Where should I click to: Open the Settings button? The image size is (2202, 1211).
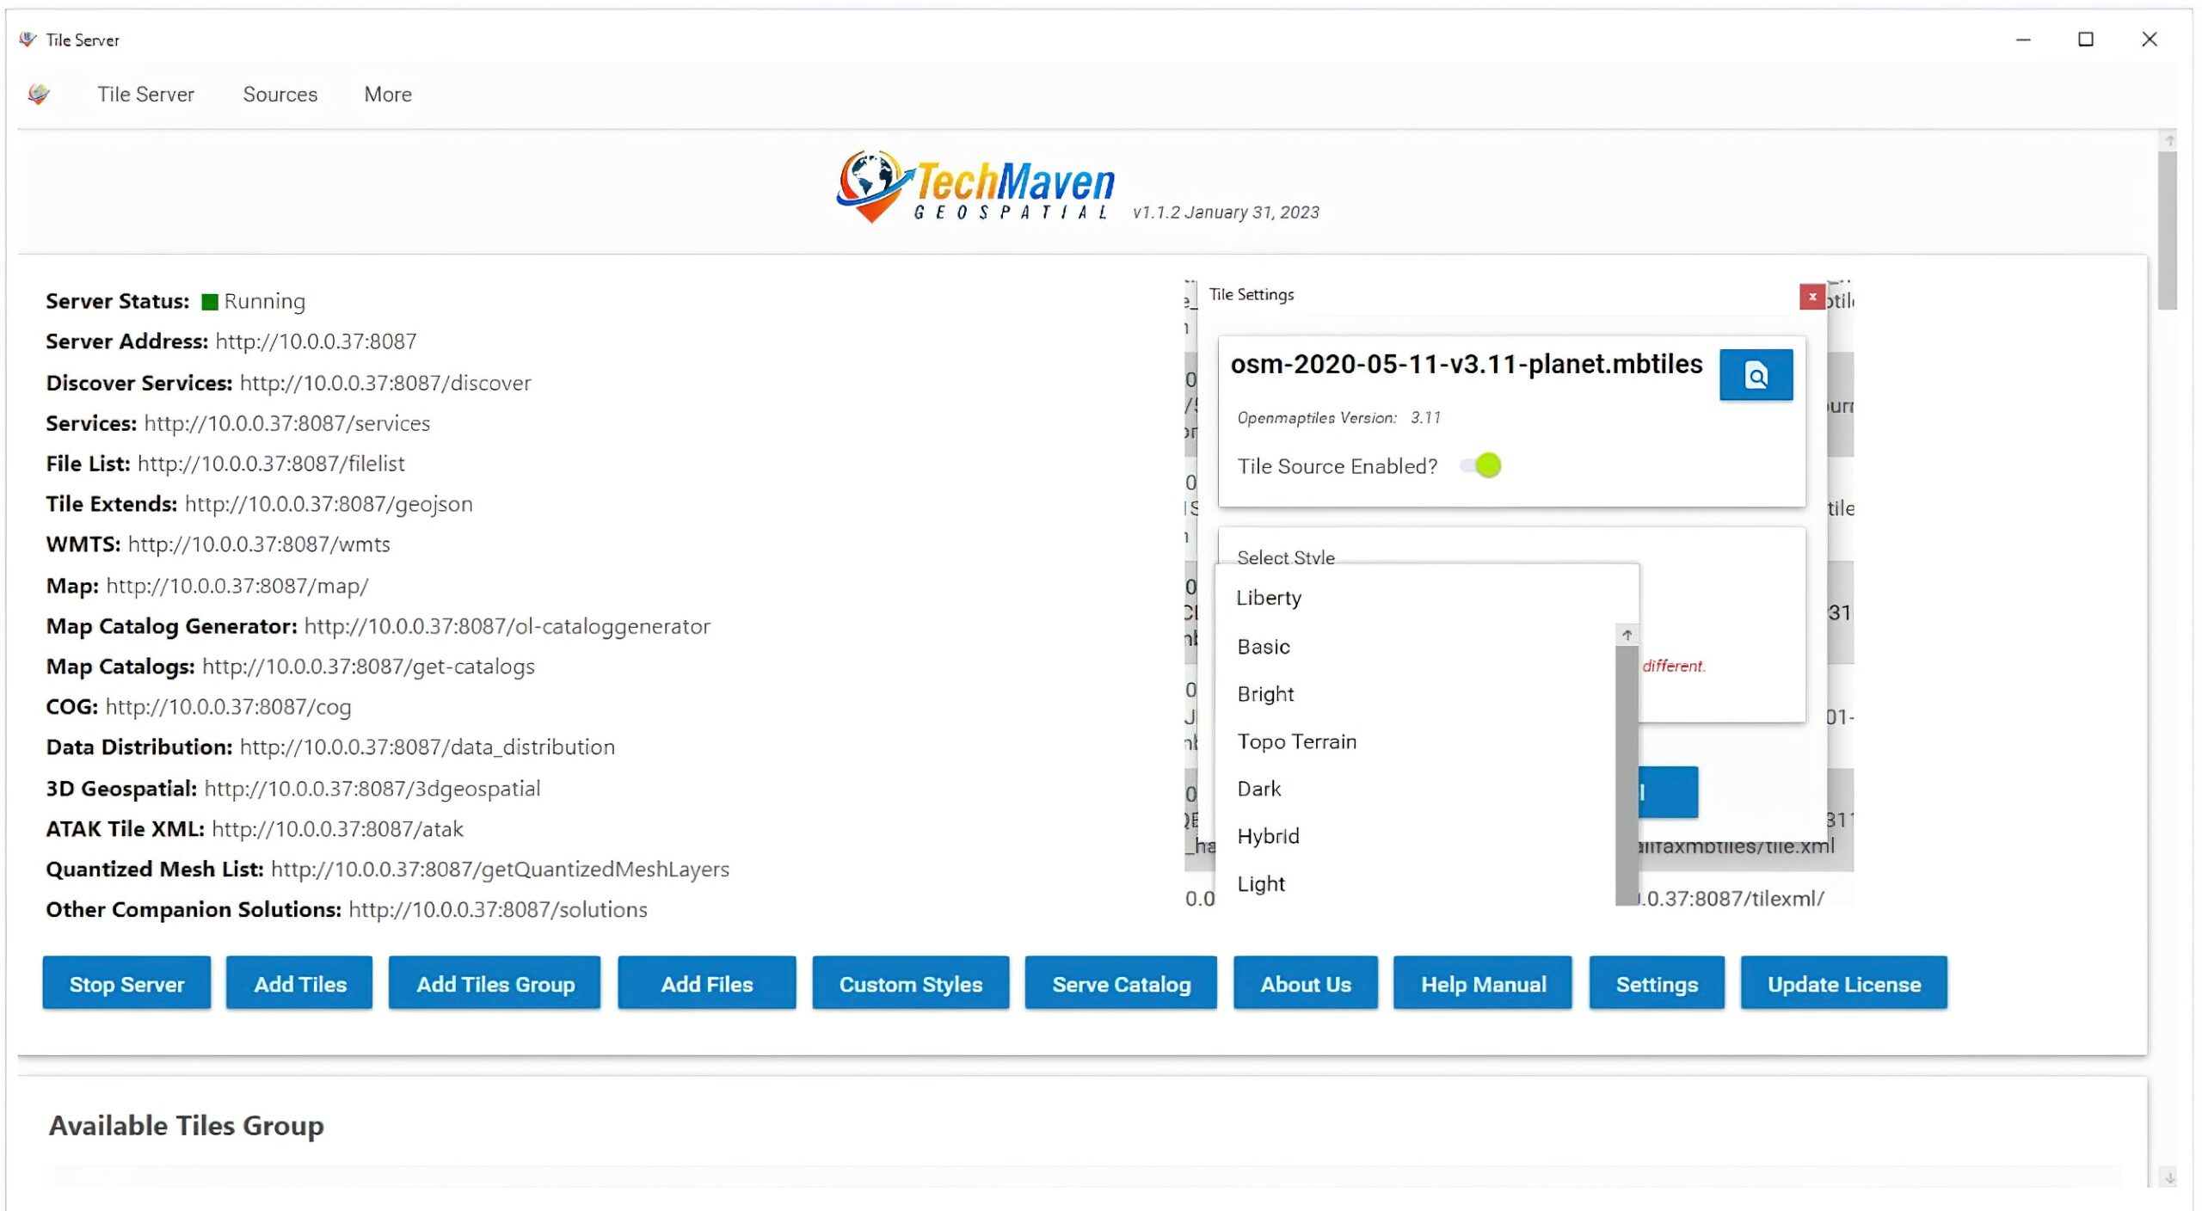pos(1657,983)
